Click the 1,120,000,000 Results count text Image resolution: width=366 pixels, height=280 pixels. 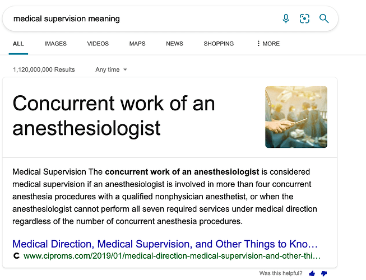click(43, 69)
